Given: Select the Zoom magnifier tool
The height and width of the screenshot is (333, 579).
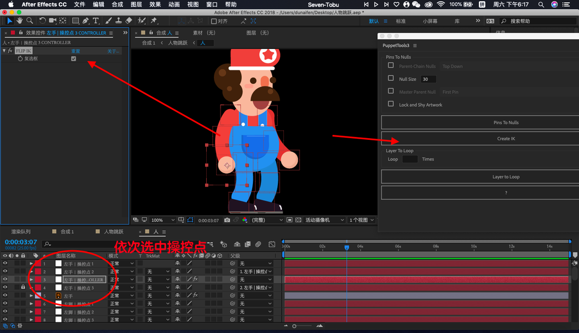Looking at the screenshot, I should [29, 21].
